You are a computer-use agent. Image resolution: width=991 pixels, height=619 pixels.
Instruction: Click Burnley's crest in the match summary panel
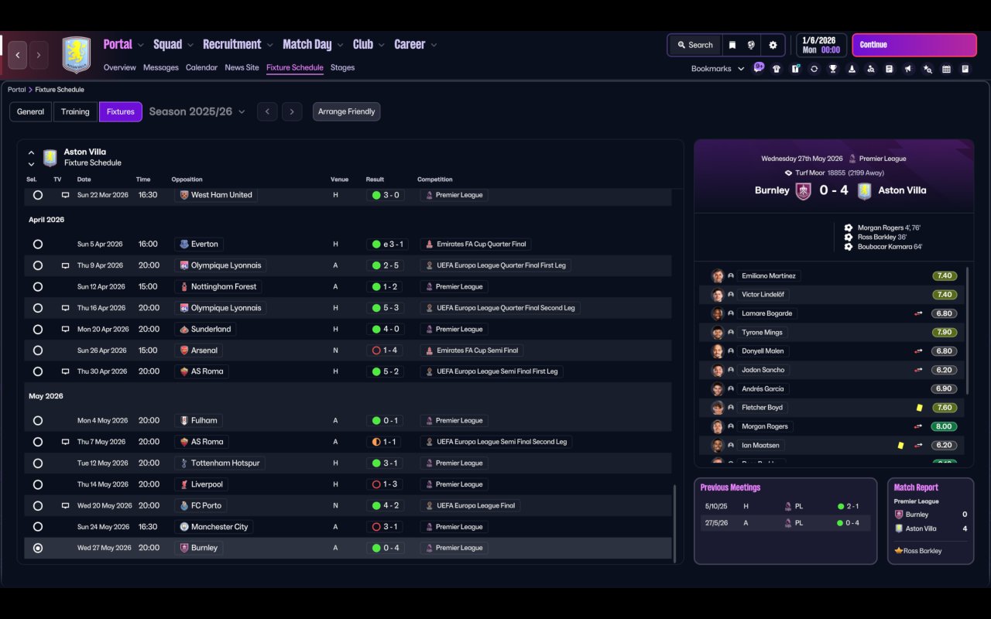point(804,190)
